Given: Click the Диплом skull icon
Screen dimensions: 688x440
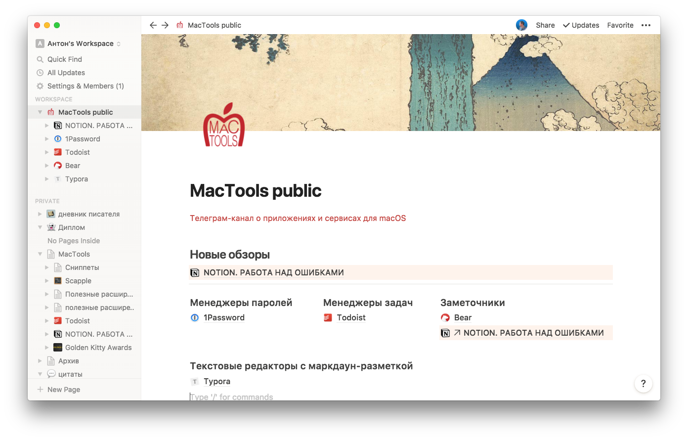Looking at the screenshot, I should click(51, 227).
